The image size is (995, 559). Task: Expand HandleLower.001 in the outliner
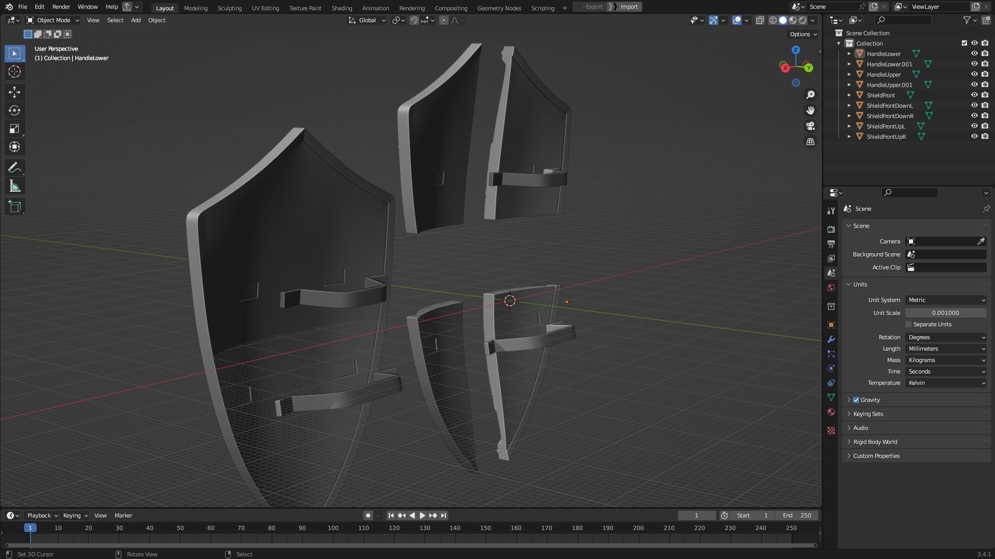[x=849, y=64]
